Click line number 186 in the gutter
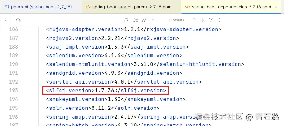284x126 pixels. coord(13,29)
